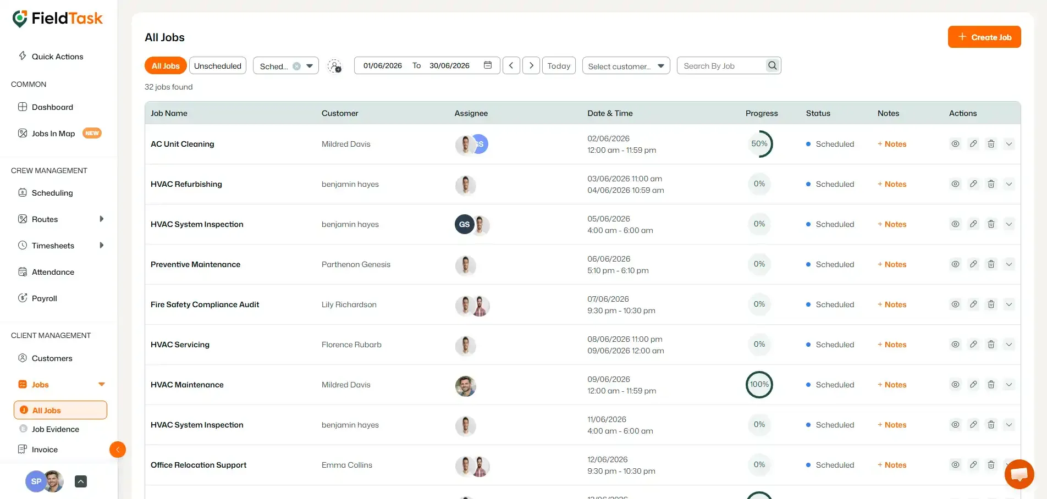Screen dimensions: 1047x499
Task: View HVAC Maintenance job details
Action: (x=956, y=385)
